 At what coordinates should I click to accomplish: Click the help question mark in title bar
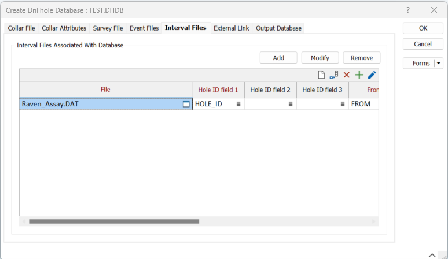(407, 10)
